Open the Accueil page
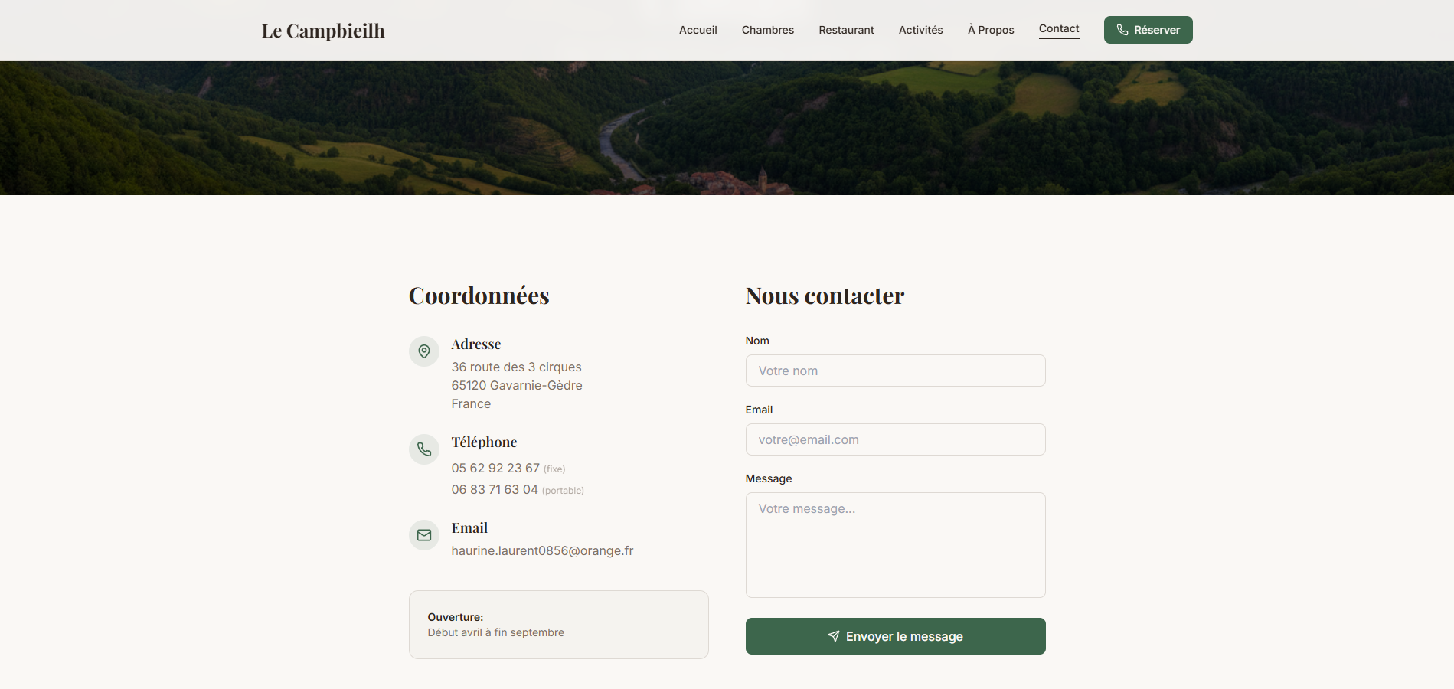Screen dimensions: 1454x689 (x=698, y=30)
